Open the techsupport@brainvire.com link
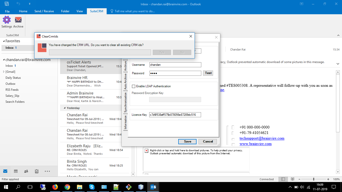The height and width of the screenshot is (192, 342). coord(262,138)
